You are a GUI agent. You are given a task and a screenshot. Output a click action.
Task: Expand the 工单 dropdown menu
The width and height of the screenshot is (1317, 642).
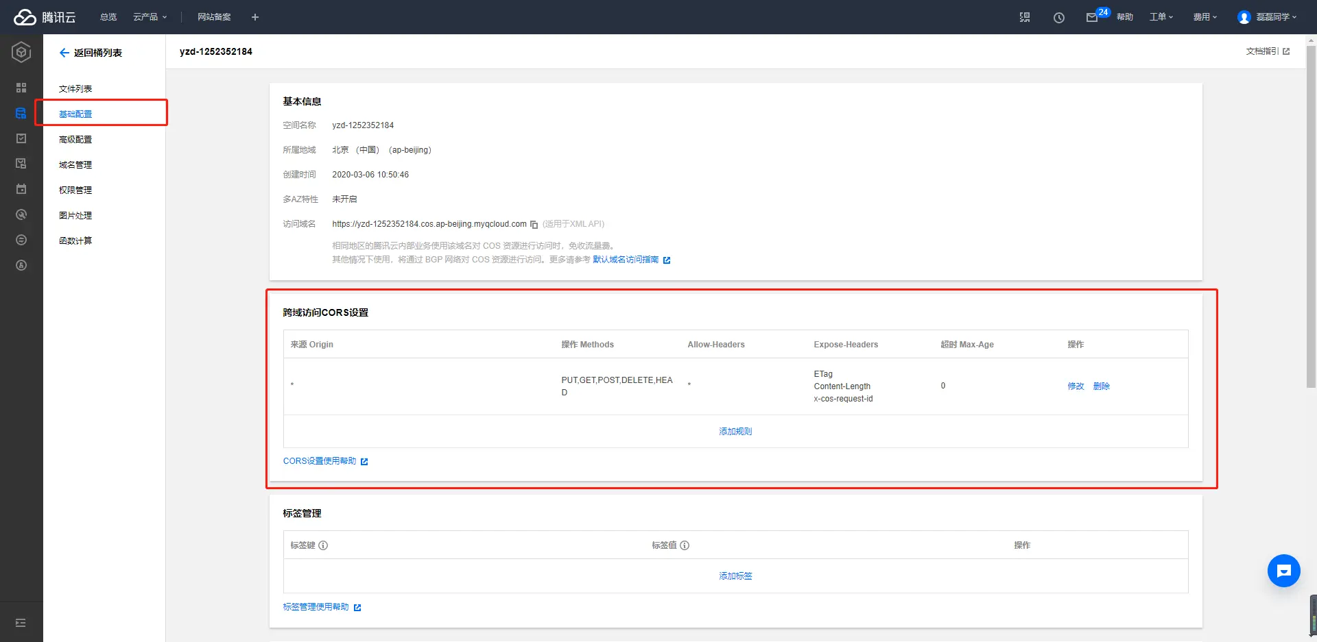tap(1161, 17)
